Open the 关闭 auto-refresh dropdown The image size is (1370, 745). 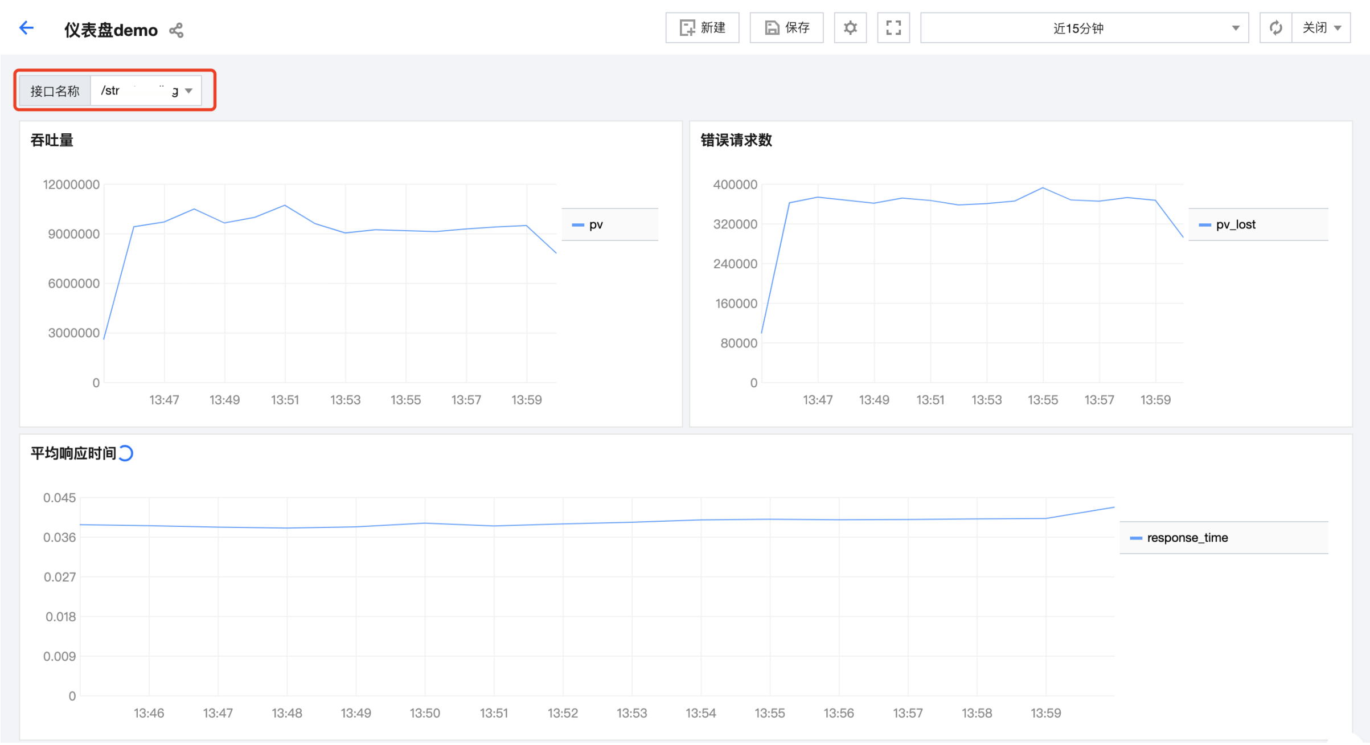coord(1321,28)
